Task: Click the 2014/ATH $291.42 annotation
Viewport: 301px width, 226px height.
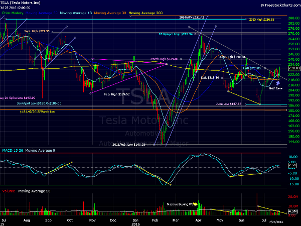Action: click(x=192, y=17)
